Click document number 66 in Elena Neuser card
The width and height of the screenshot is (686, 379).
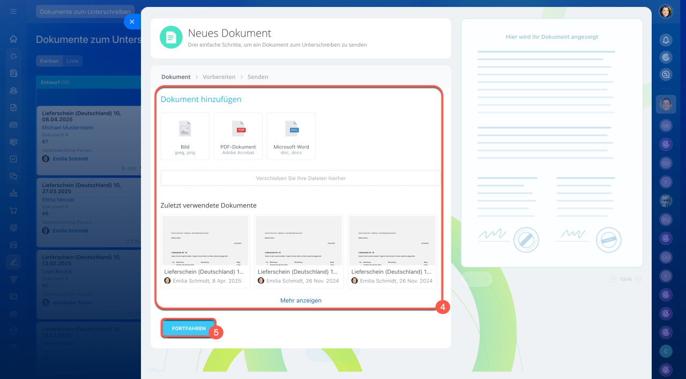[x=46, y=213]
